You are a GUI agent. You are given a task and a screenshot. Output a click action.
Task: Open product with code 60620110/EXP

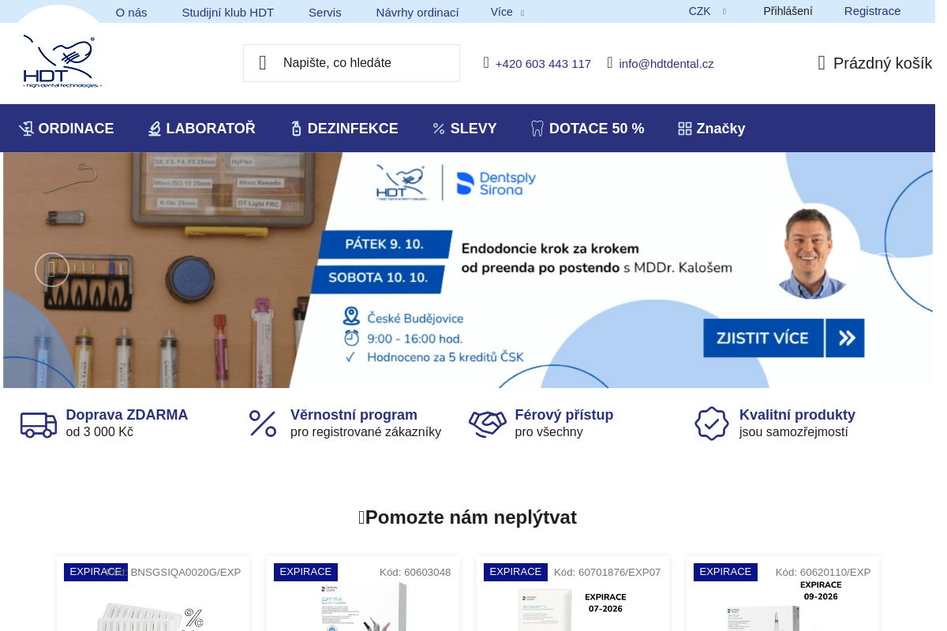783,593
